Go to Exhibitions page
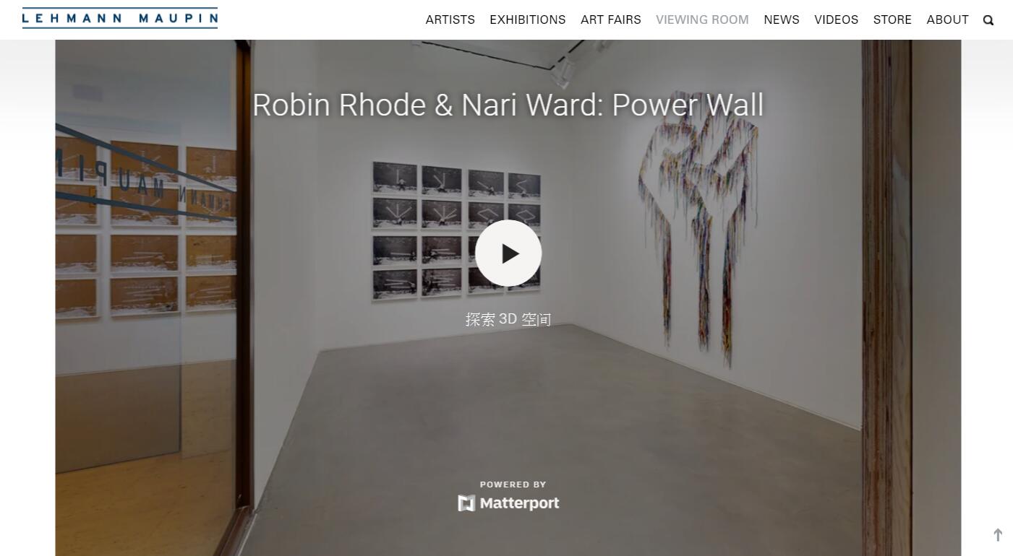This screenshot has height=556, width=1013. click(x=528, y=20)
